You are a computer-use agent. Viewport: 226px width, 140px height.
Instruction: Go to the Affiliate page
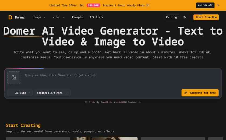click(x=96, y=17)
